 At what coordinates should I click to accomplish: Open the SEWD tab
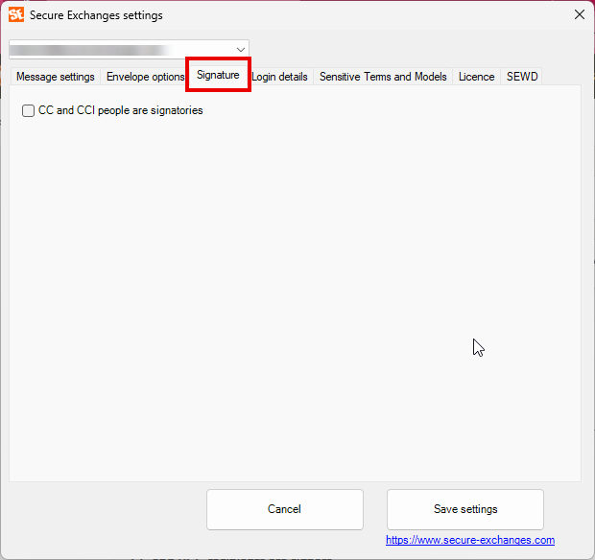coord(522,77)
